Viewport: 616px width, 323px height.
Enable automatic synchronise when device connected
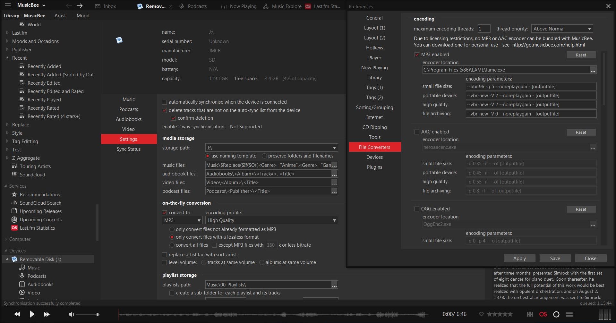pyautogui.click(x=165, y=102)
